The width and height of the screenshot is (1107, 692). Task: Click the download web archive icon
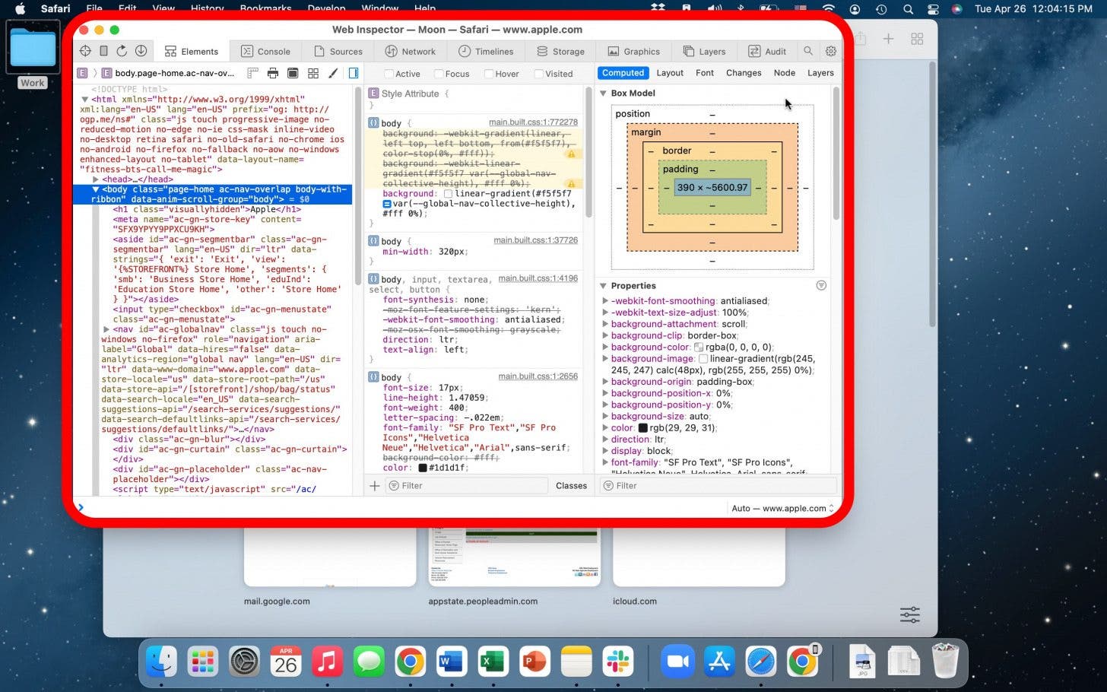click(x=141, y=51)
